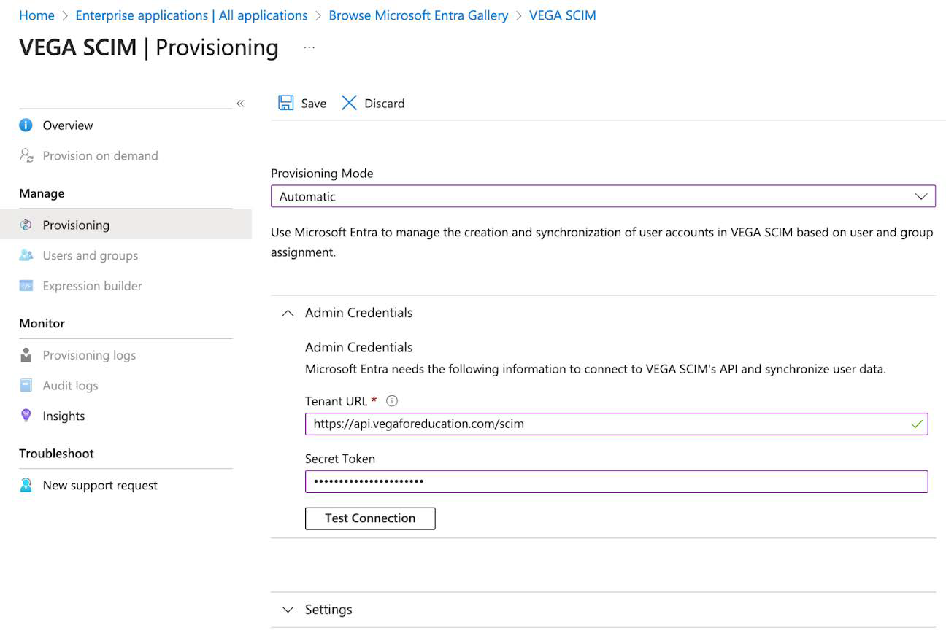Click the Provisioning logs icon
The width and height of the screenshot is (946, 641).
coord(26,355)
